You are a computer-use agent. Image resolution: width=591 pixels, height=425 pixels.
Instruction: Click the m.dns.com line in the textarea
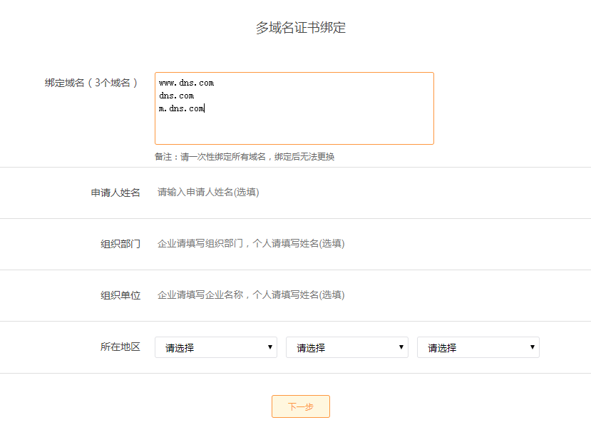(x=182, y=108)
